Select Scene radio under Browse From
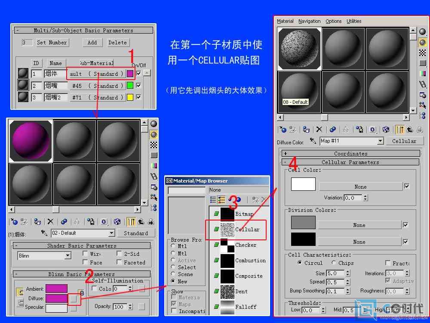430x323 pixels. pyautogui.click(x=173, y=274)
